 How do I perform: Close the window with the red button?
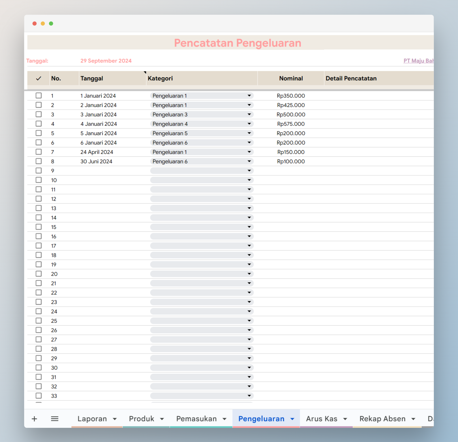(x=35, y=24)
